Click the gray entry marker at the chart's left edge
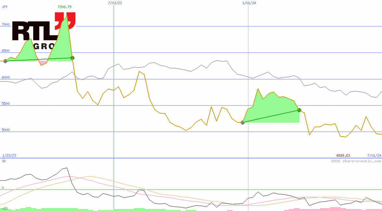 5,61
